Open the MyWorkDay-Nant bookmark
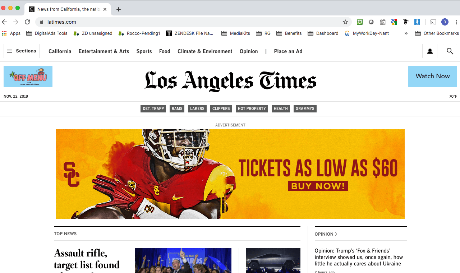This screenshot has width=460, height=273. [x=367, y=33]
